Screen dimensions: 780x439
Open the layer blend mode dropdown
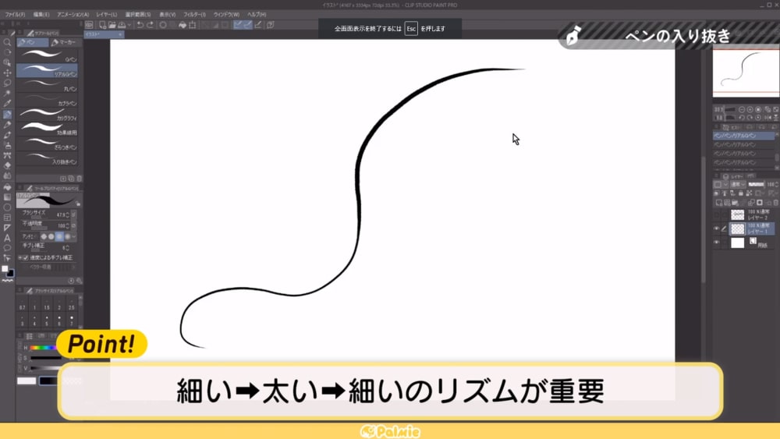pos(736,185)
